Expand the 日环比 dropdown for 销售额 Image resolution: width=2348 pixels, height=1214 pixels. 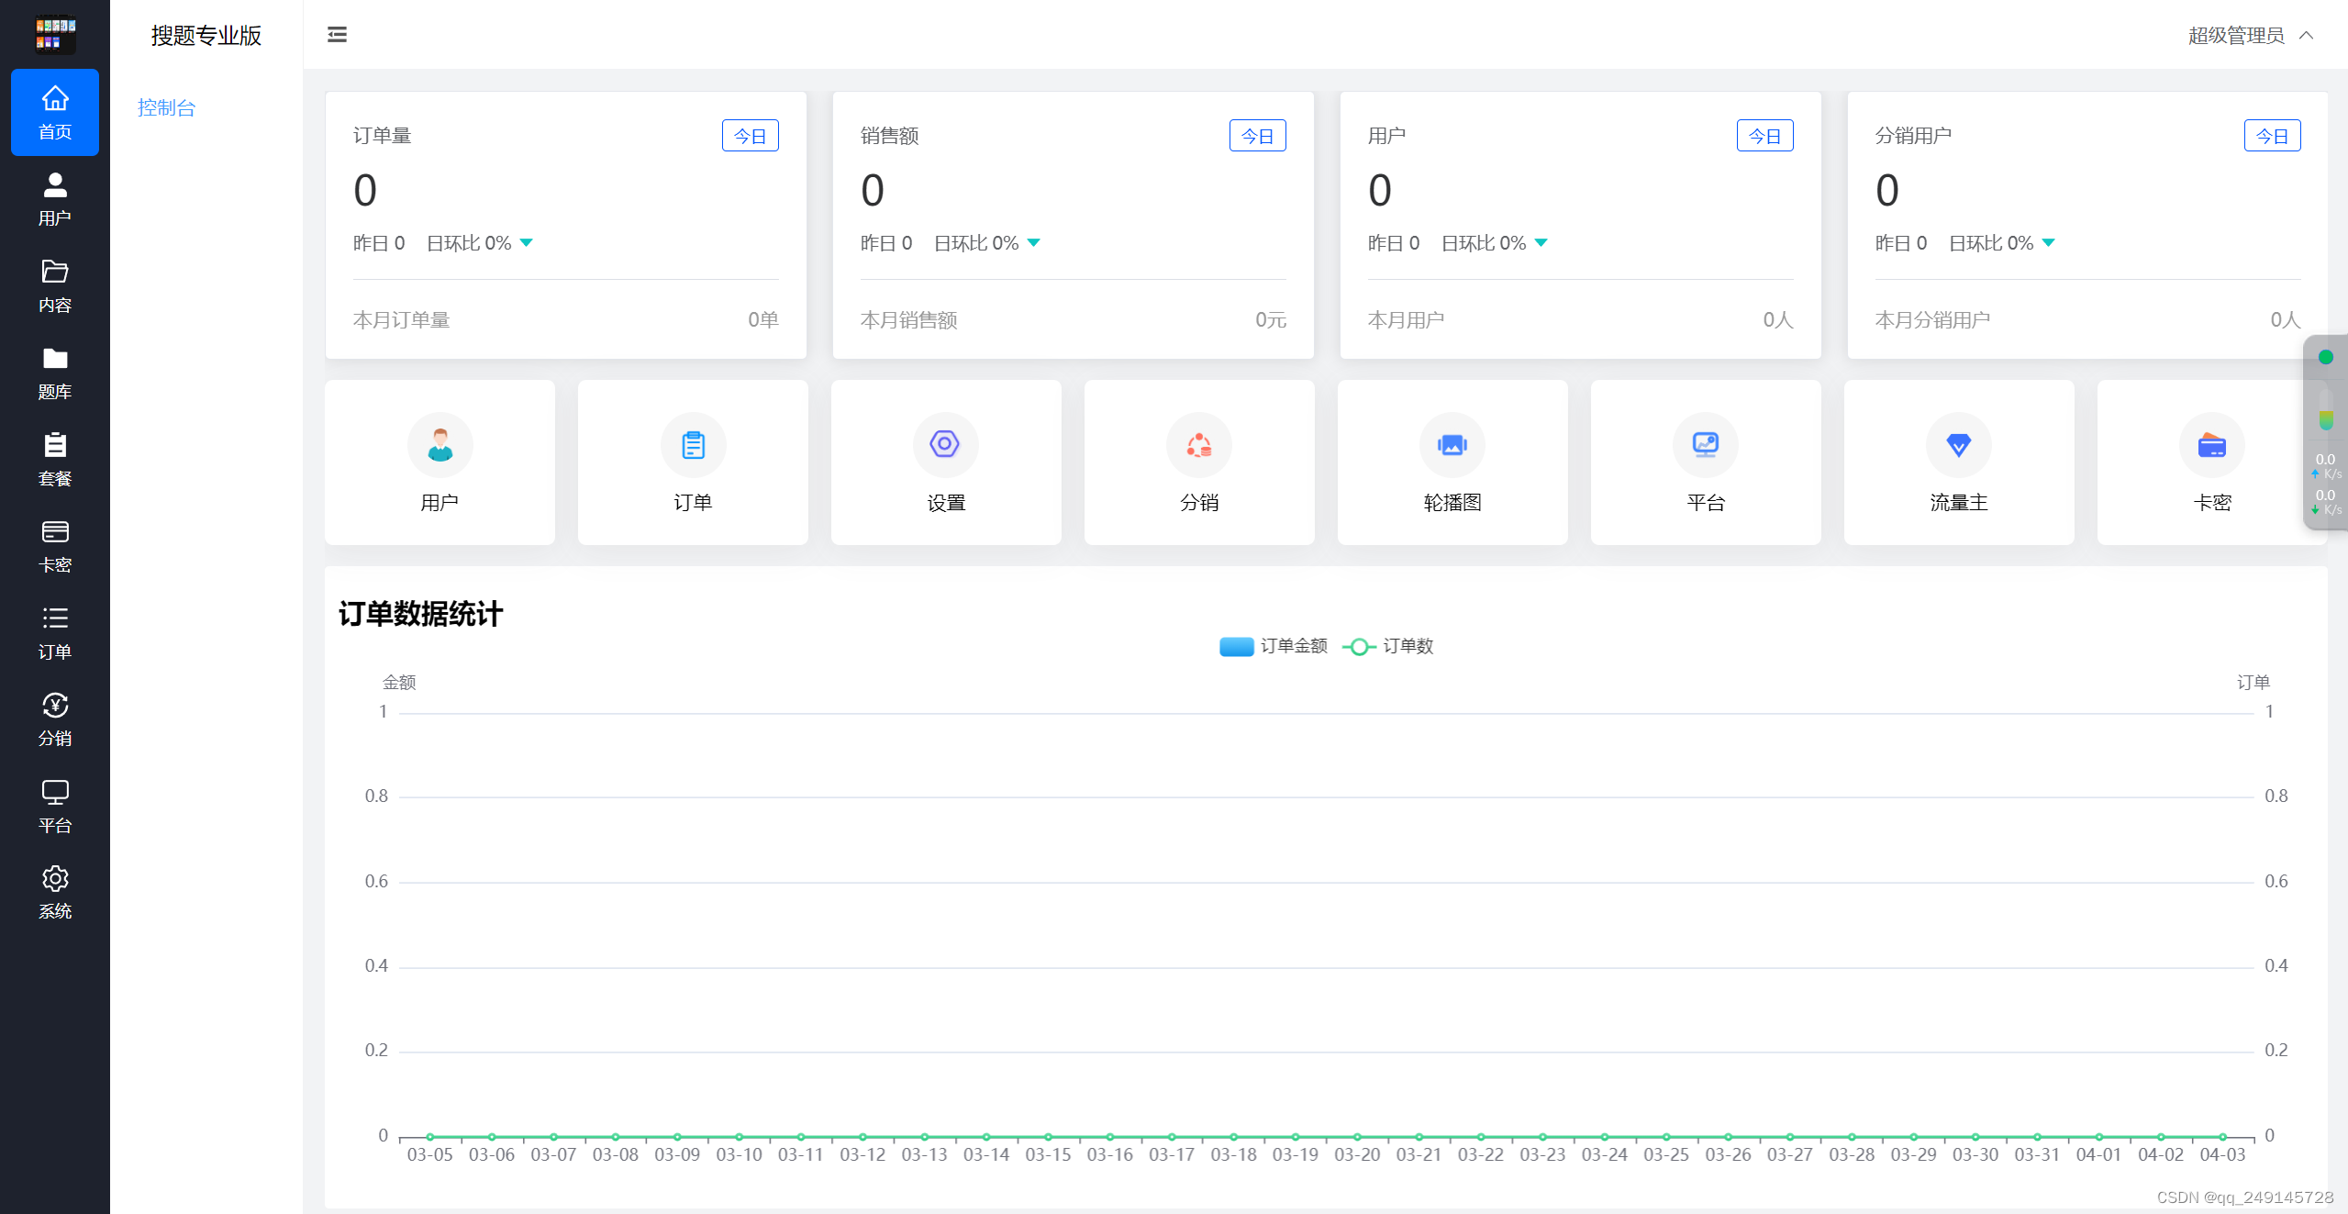pos(1030,243)
